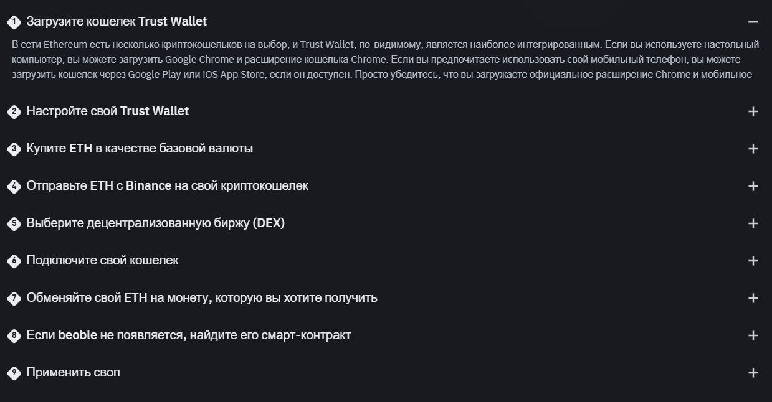
Task: Click step 2 diamond number icon
Action: click(x=14, y=111)
